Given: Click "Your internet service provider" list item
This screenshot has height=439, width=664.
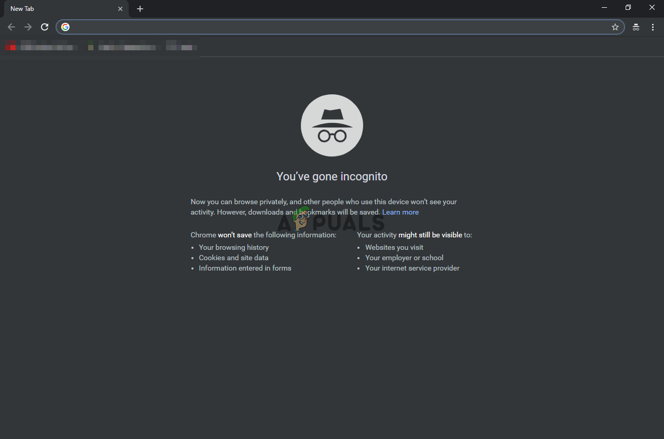Looking at the screenshot, I should click(412, 268).
